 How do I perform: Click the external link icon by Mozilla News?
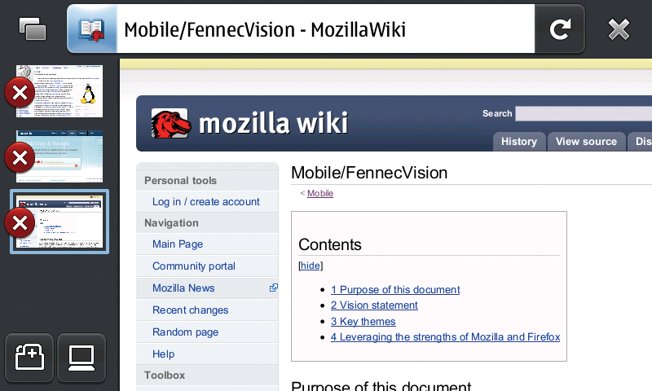click(273, 288)
